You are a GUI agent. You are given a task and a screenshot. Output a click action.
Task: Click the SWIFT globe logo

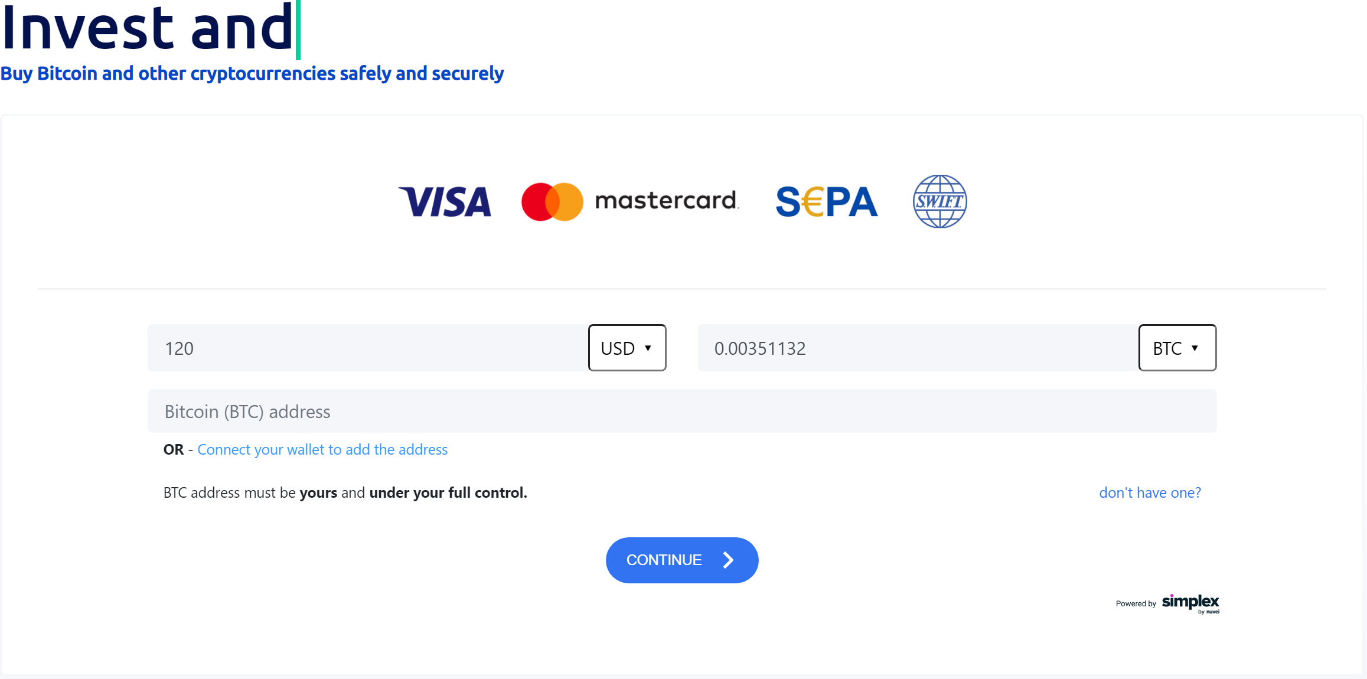pyautogui.click(x=939, y=201)
